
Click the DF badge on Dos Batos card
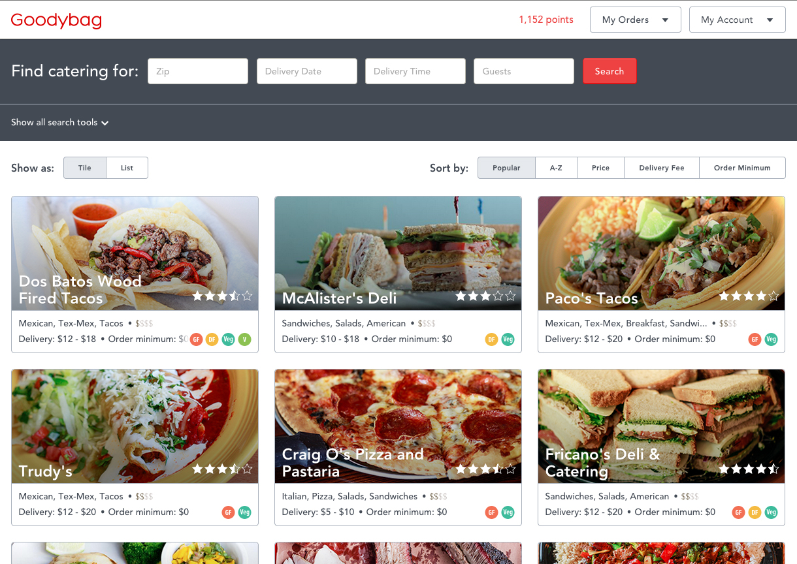[x=212, y=339]
